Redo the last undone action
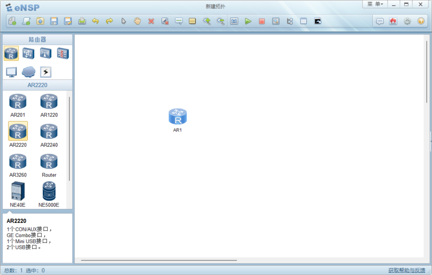432x275 pixels. pos(109,21)
